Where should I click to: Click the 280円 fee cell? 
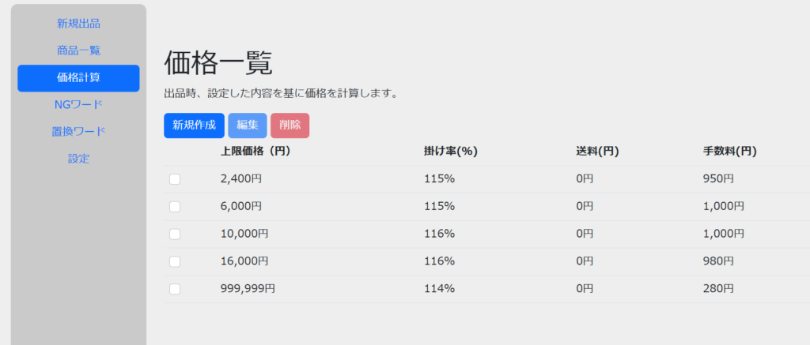pyautogui.click(x=717, y=289)
